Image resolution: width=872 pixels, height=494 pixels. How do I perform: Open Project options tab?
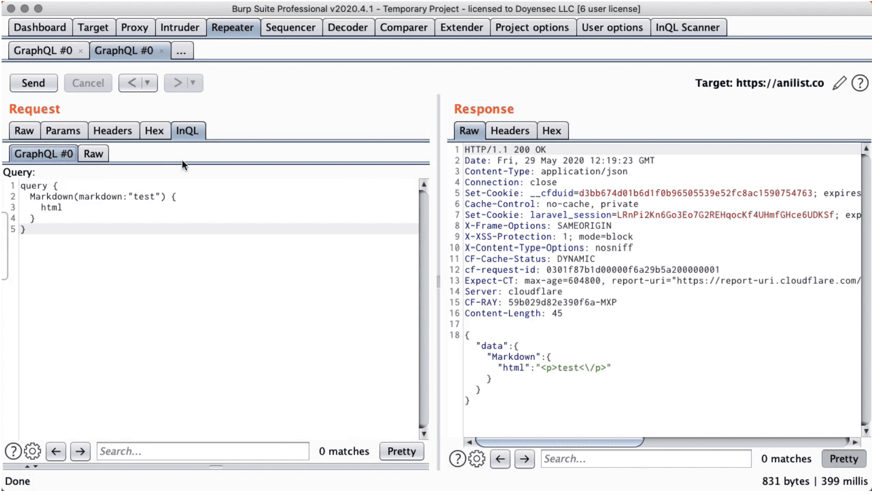532,28
